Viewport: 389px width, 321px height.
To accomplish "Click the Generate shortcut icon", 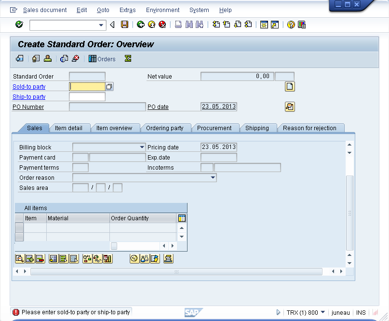I will point(275,25).
